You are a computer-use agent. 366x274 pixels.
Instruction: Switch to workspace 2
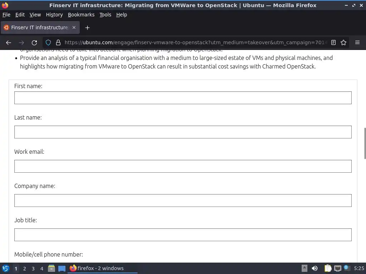(x=25, y=269)
